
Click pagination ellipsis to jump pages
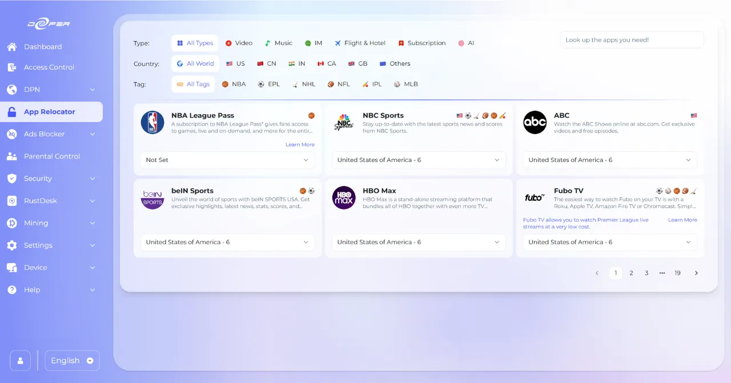pos(662,273)
